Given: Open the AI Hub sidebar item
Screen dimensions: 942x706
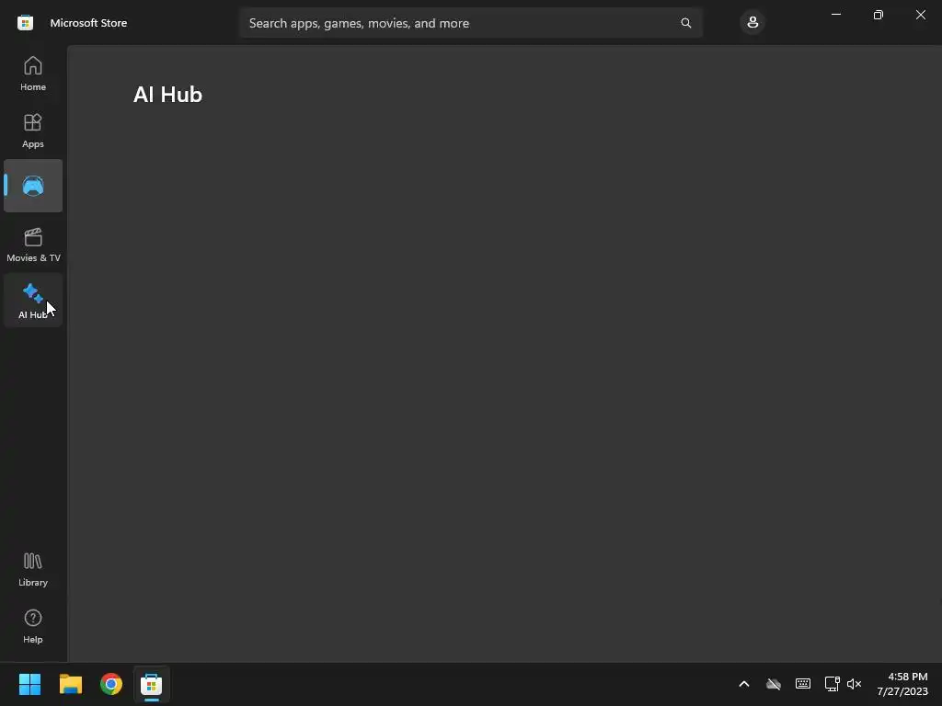Looking at the screenshot, I should [33, 301].
